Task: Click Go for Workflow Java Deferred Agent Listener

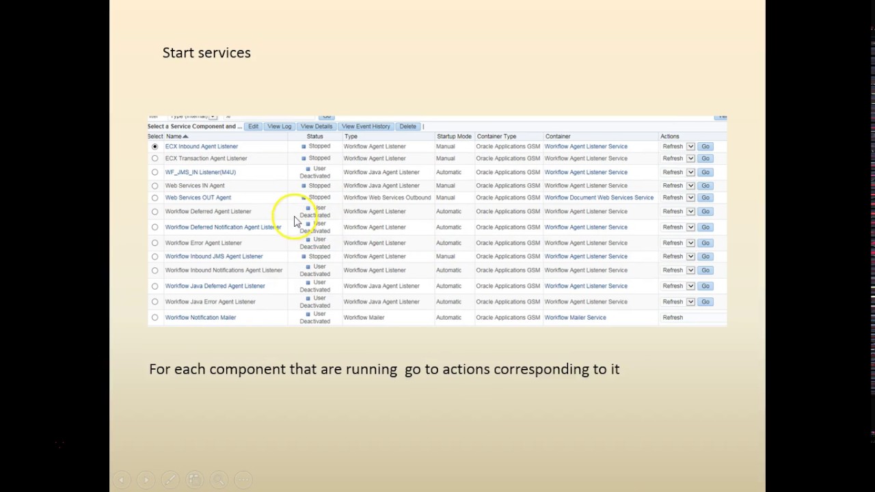Action: pos(705,286)
